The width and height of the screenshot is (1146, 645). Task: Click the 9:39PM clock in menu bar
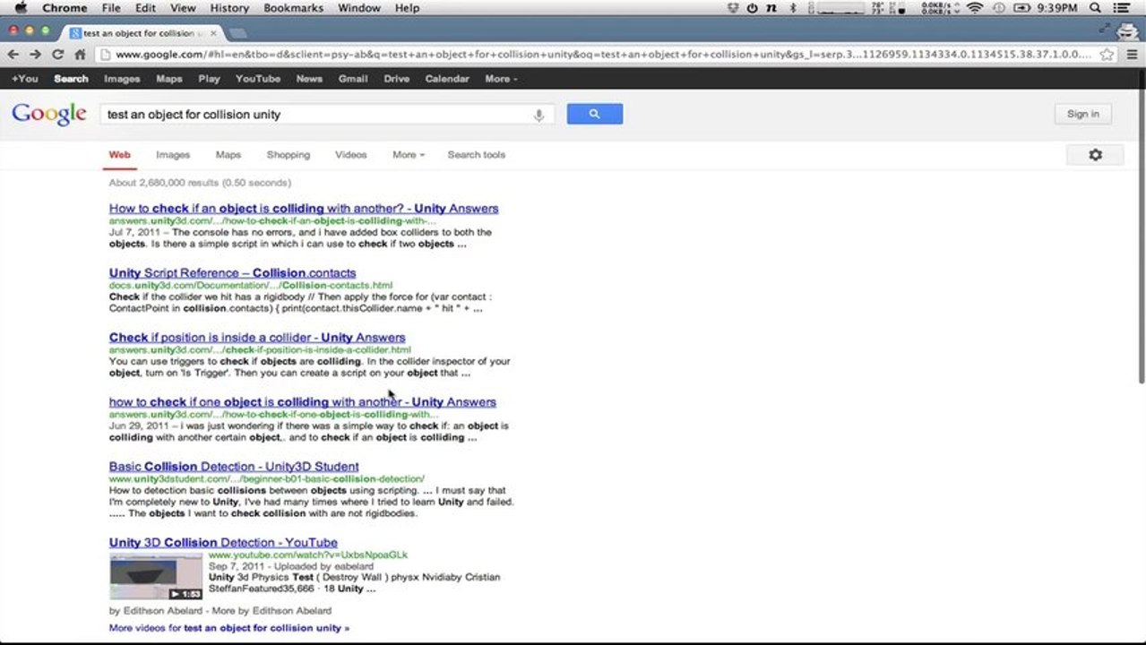[1056, 8]
